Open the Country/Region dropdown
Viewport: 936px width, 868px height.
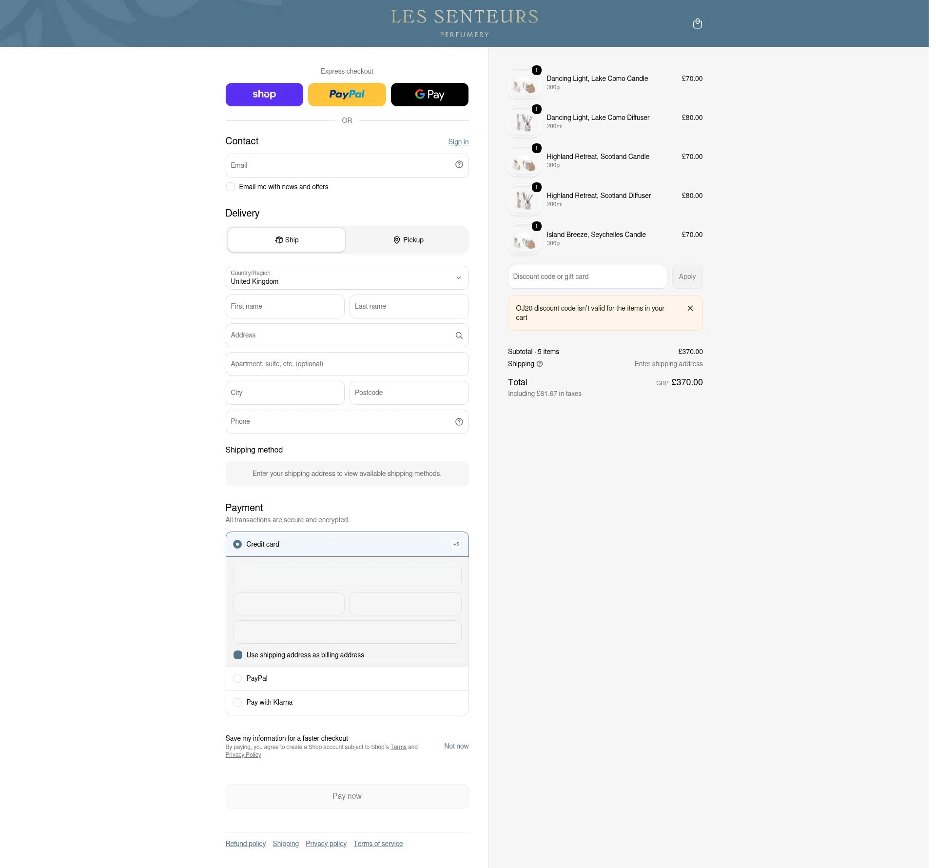pyautogui.click(x=347, y=277)
